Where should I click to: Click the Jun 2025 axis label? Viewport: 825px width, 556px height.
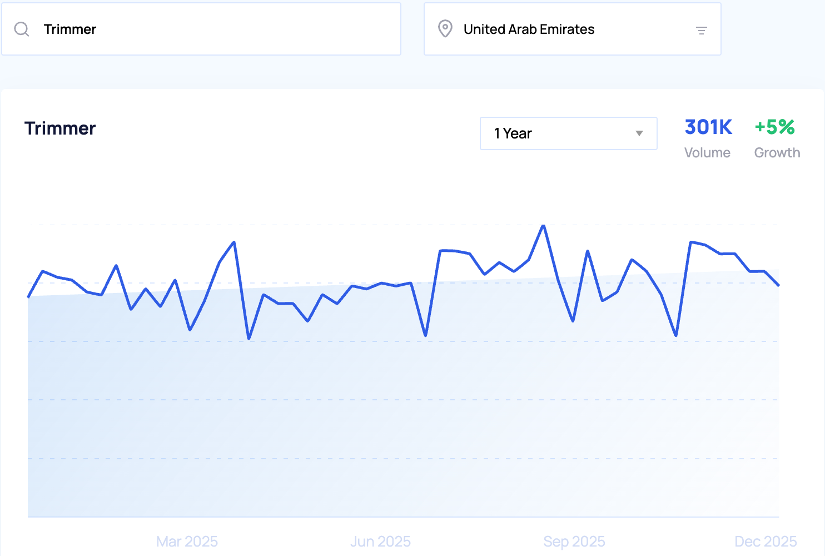(380, 541)
